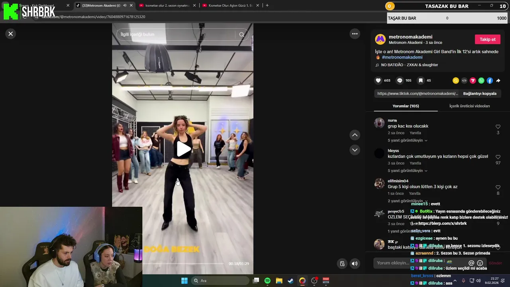Get embed code via the </> icon
This screenshot has width=510, height=287.
coord(464,81)
